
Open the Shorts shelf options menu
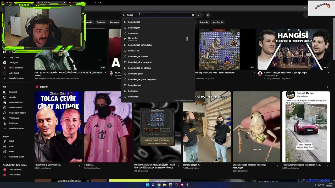(327, 87)
